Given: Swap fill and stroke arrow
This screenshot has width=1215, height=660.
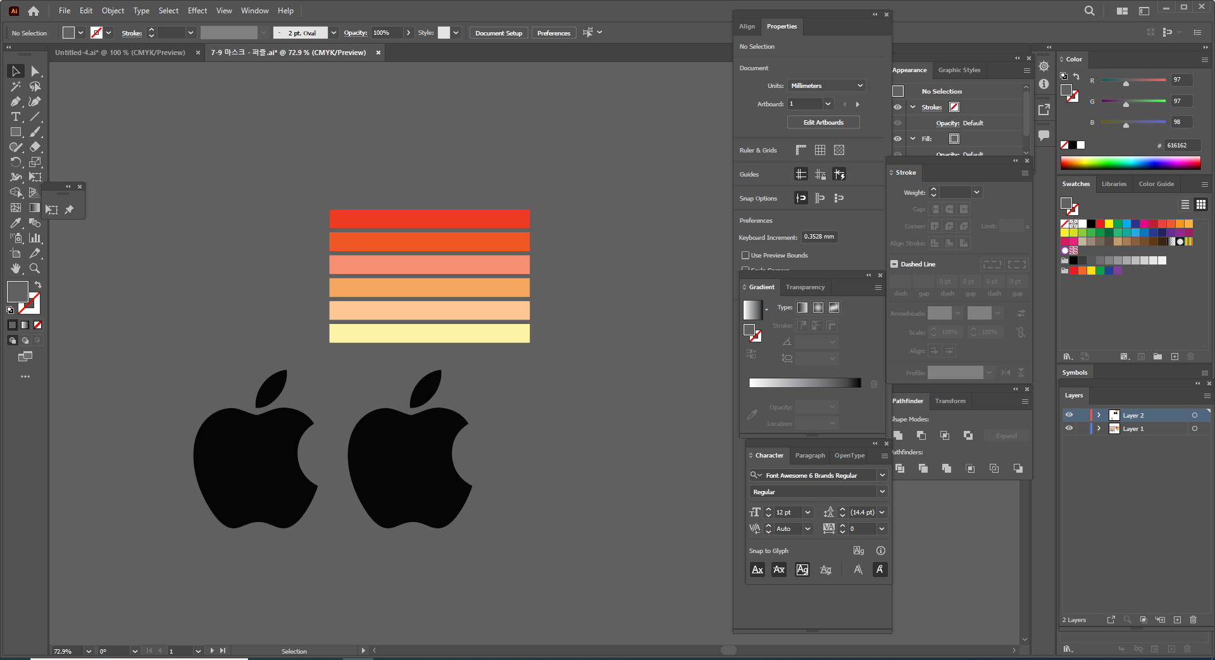Looking at the screenshot, I should 38,285.
